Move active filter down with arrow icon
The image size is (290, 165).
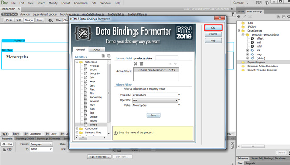175,64
